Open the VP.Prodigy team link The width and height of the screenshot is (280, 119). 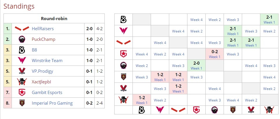[43, 71]
